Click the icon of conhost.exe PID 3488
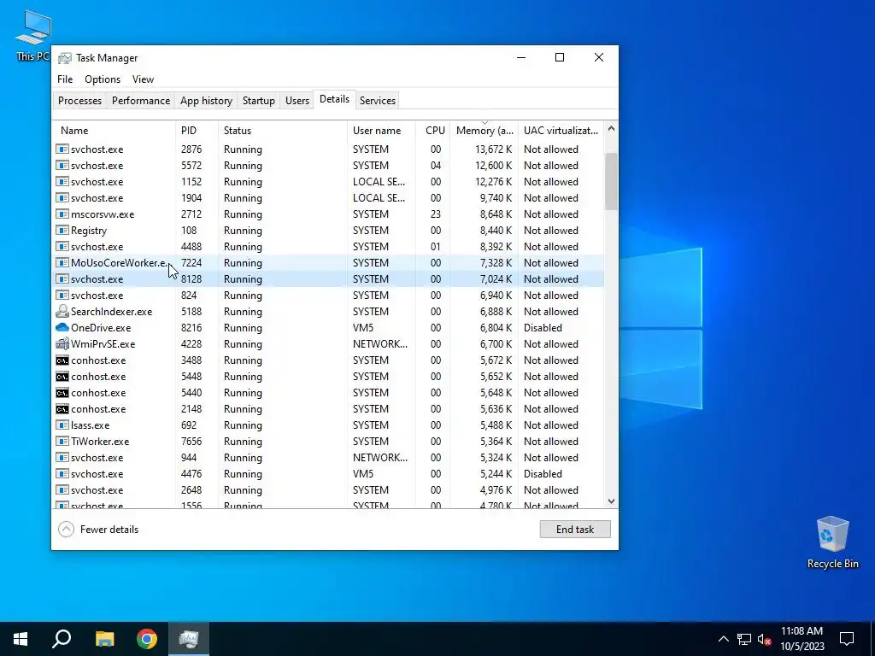 (x=62, y=360)
